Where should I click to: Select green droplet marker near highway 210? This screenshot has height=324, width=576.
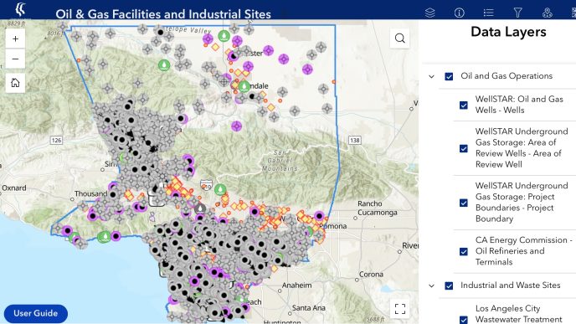click(x=220, y=189)
